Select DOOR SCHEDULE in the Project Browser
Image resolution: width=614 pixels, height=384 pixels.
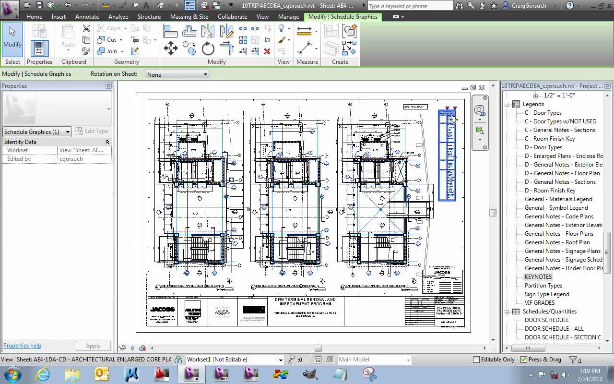coord(546,320)
